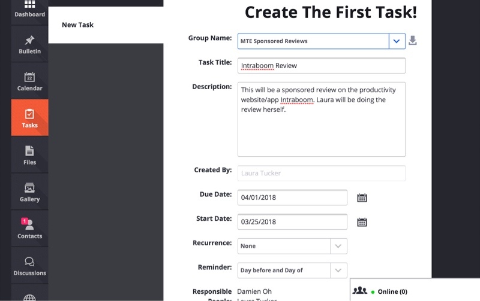Click inside the Description text area

tap(322, 119)
